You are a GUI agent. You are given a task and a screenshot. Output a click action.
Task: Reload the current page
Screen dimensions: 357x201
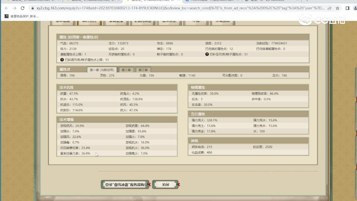pos(23,8)
